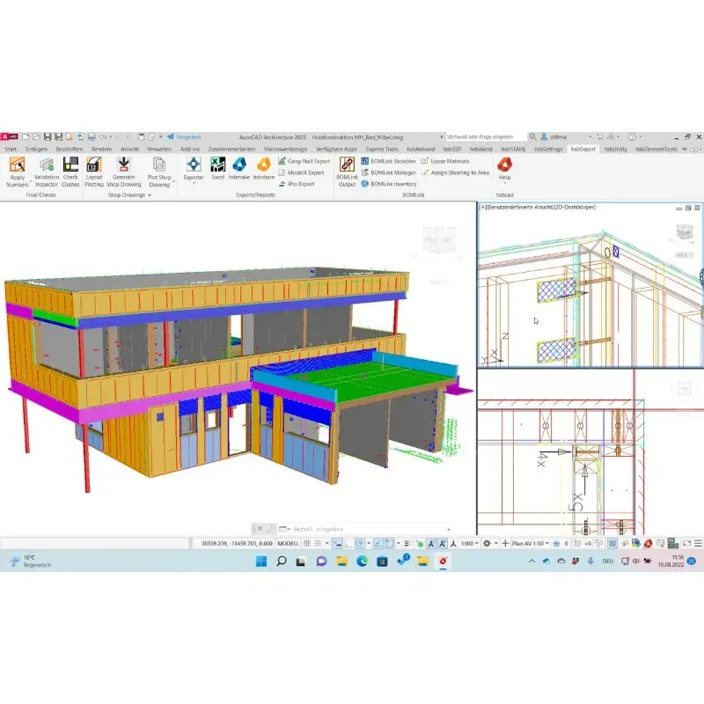The height and width of the screenshot is (704, 704).
Task: Click the keyword search field in title bar
Action: tap(486, 137)
